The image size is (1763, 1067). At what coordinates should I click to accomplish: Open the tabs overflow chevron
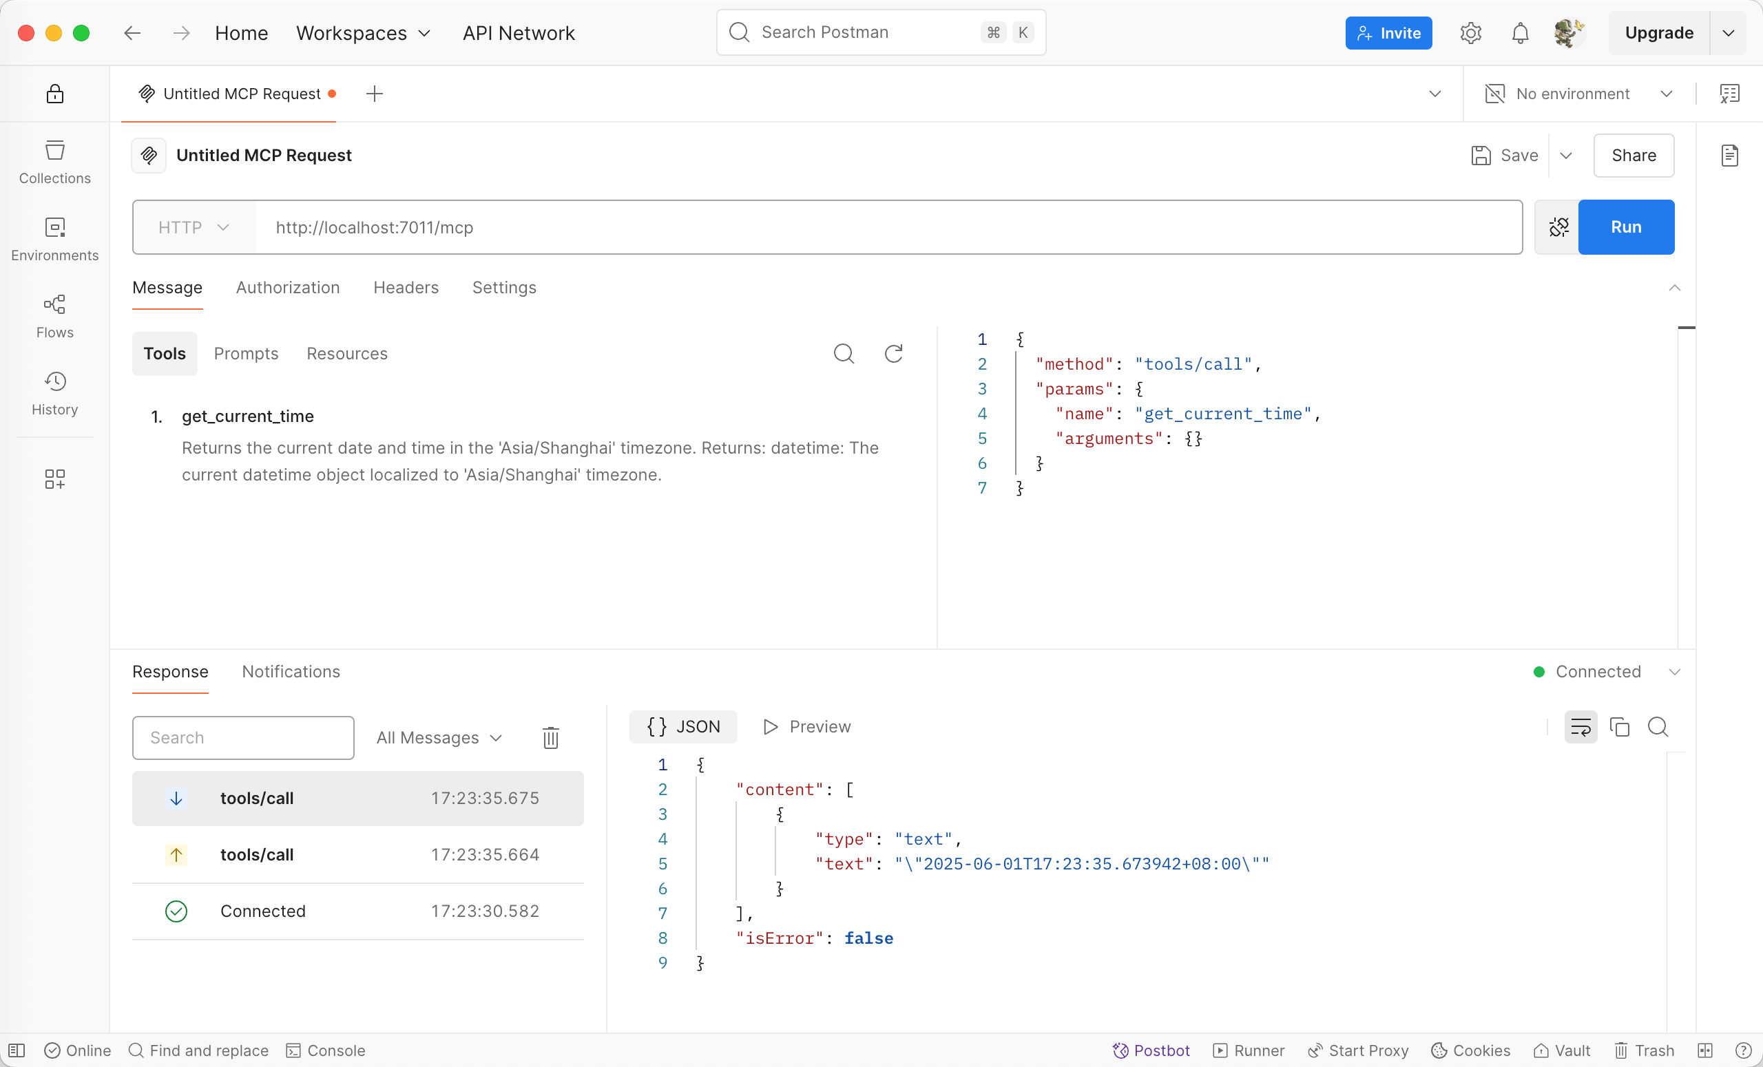(1435, 94)
